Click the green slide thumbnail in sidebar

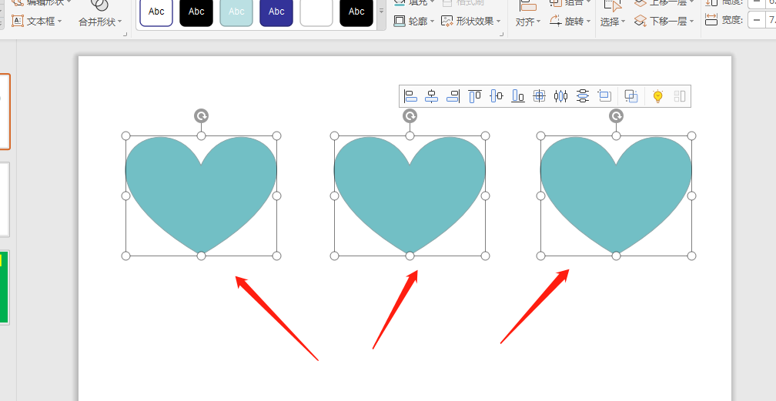4,286
